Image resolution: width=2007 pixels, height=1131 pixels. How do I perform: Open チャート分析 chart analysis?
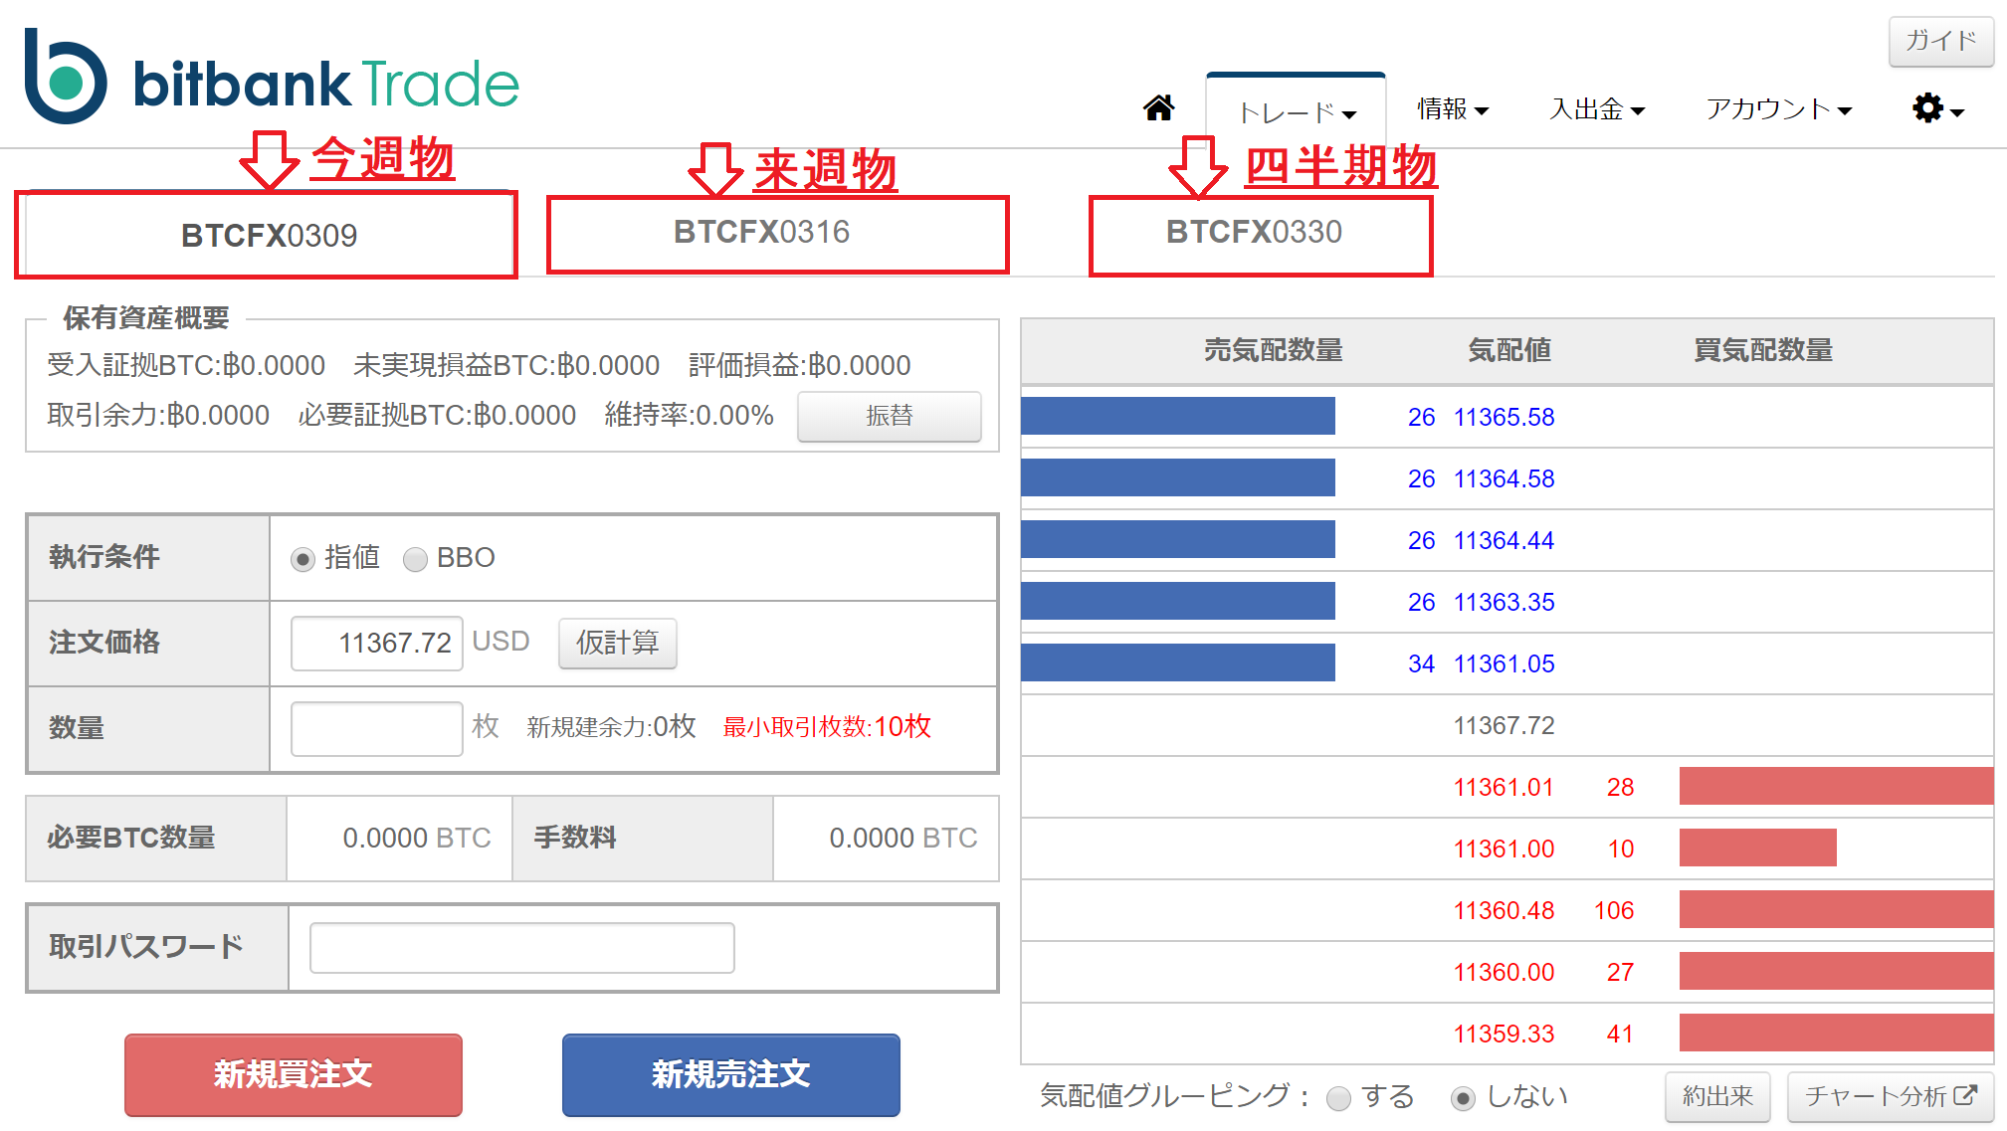click(x=1891, y=1096)
